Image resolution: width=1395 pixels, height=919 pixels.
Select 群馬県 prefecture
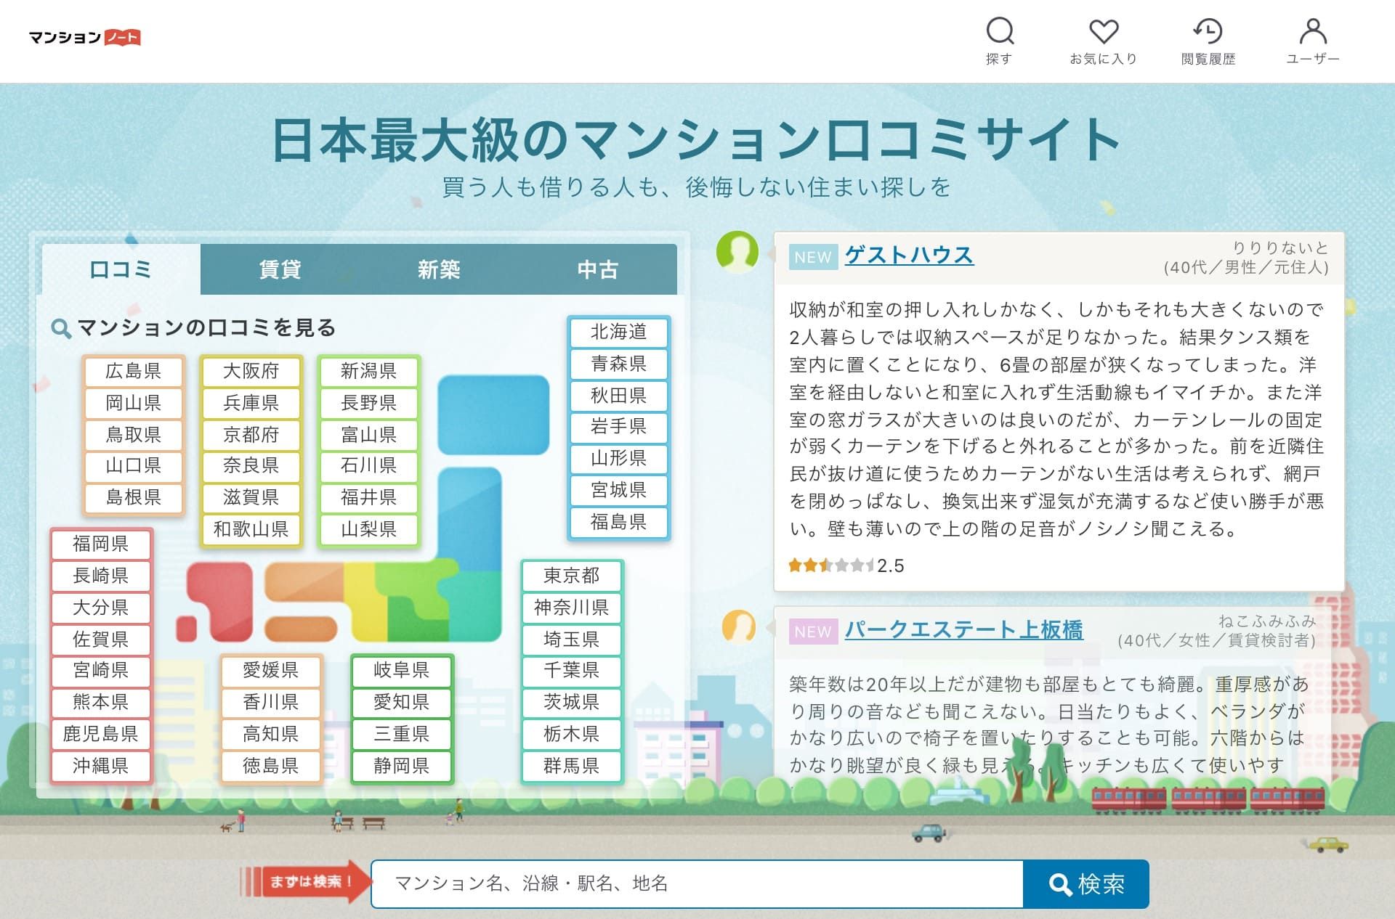[572, 766]
